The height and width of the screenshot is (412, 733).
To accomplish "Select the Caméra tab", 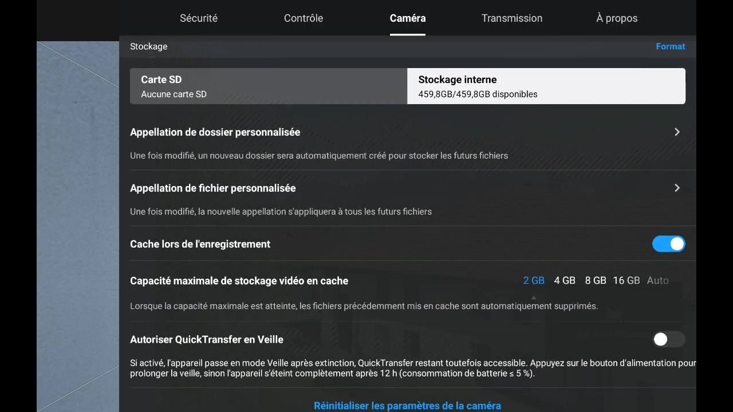I will [408, 18].
